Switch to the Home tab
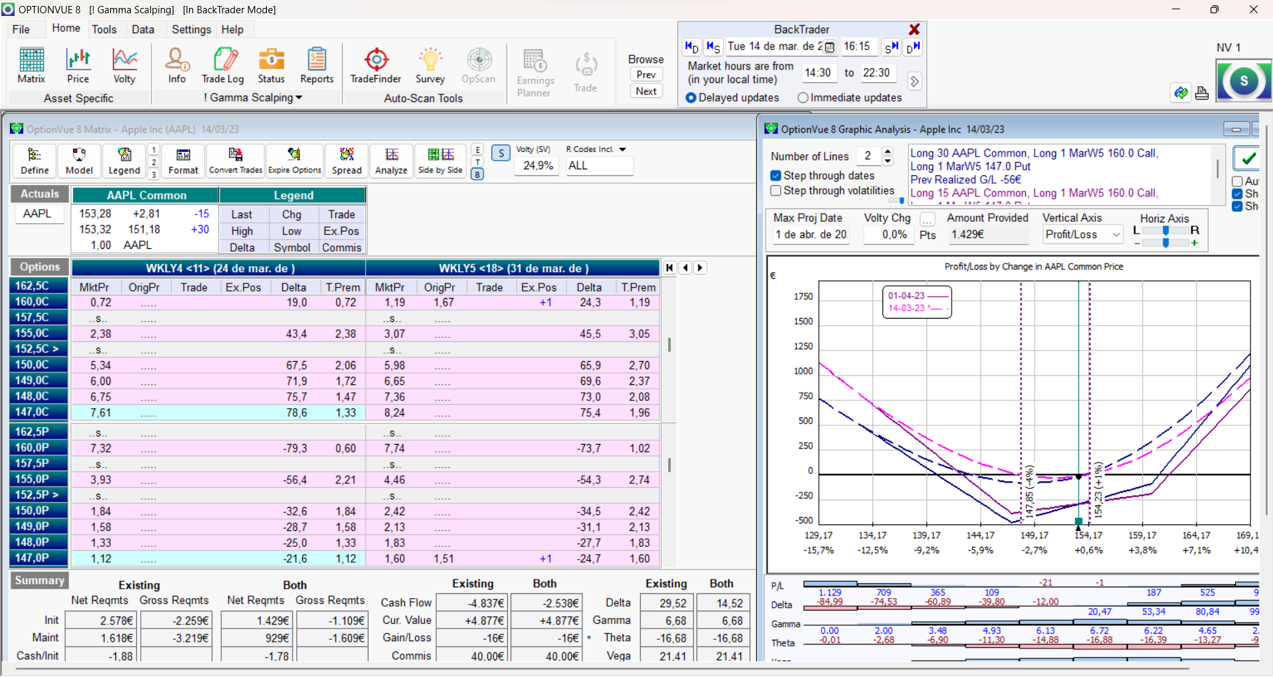 [x=66, y=28]
